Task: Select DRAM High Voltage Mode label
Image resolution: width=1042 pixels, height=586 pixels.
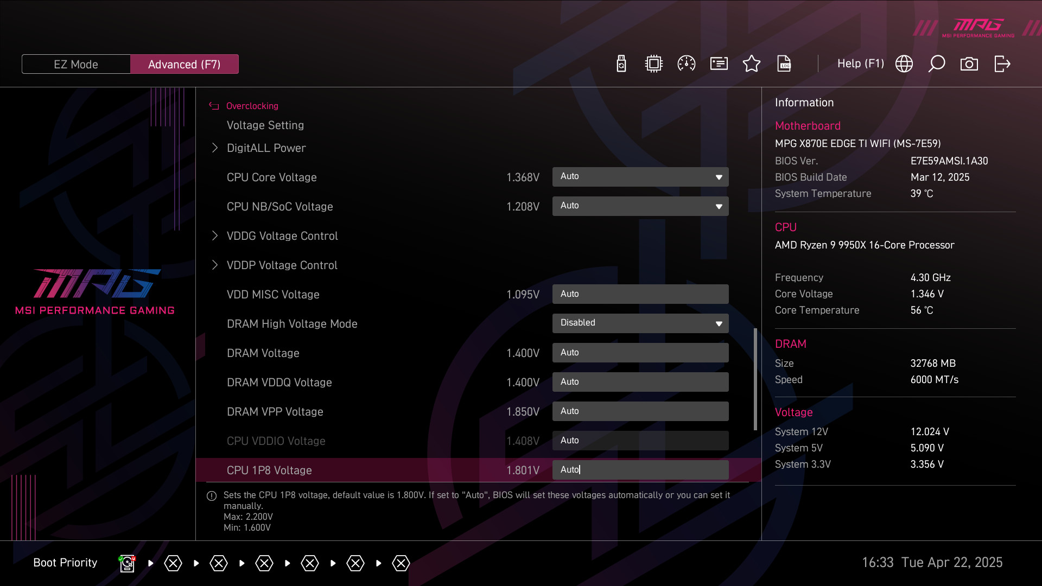Action: (292, 324)
